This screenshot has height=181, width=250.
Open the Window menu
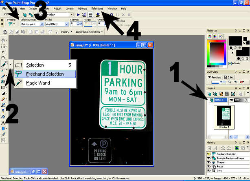tap(112, 9)
